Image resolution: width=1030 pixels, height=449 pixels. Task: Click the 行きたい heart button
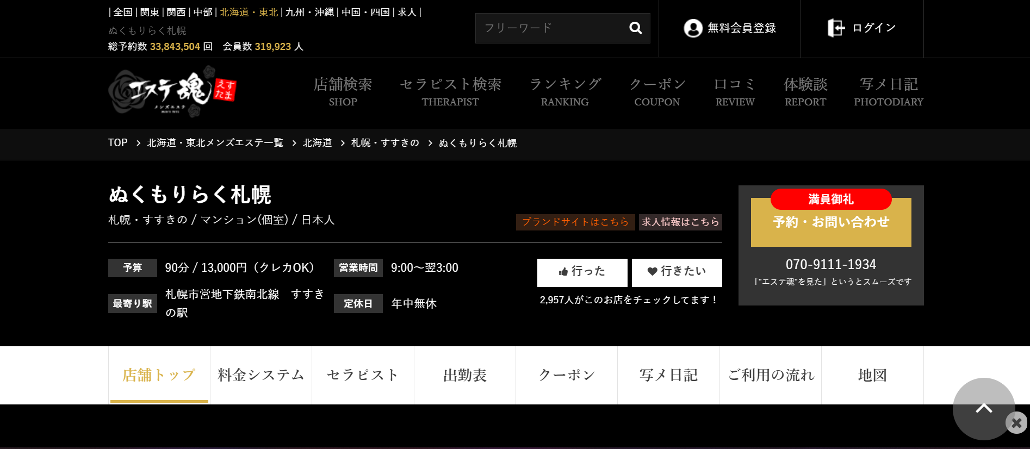point(677,272)
